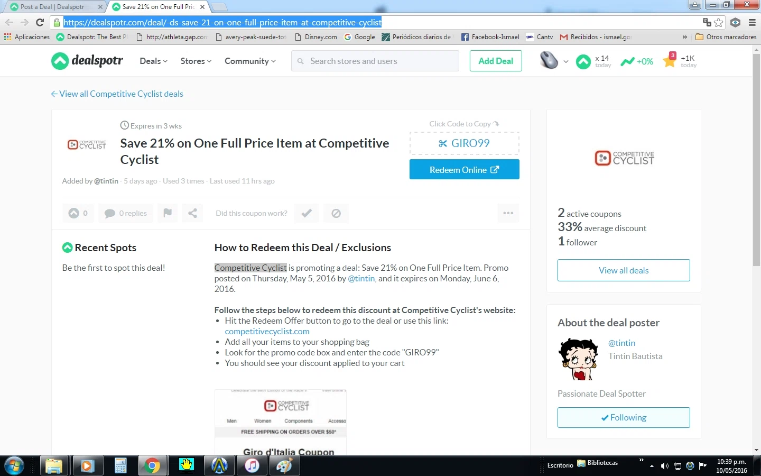This screenshot has height=476, width=761.
Task: Open the 0 replies comments button
Action: click(x=126, y=213)
